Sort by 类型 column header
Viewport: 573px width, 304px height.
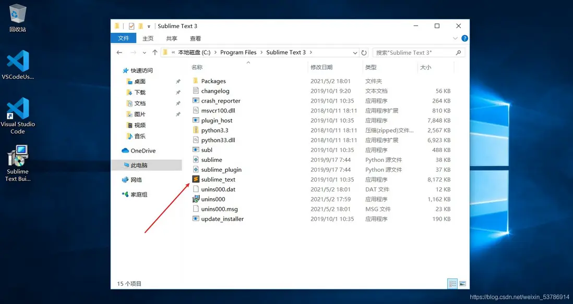pos(371,67)
